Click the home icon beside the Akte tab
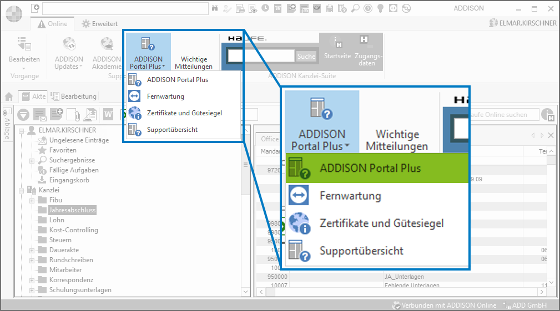The width and height of the screenshot is (560, 311). [x=9, y=96]
